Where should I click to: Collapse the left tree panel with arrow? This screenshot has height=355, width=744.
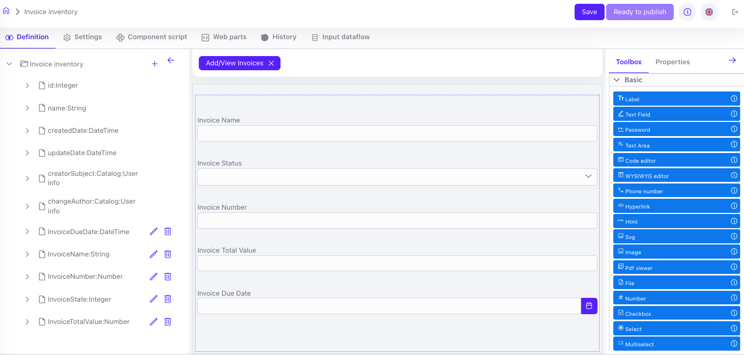point(171,60)
